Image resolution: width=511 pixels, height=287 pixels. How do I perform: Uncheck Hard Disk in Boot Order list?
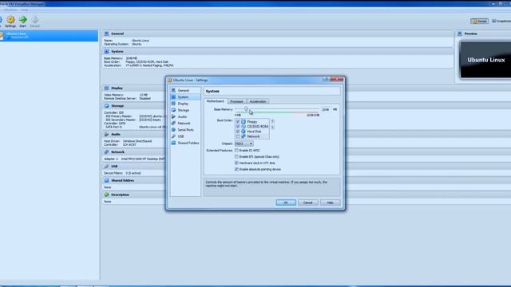click(x=238, y=131)
